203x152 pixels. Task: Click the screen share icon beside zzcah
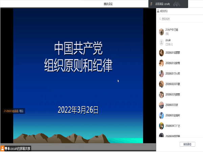5,148
